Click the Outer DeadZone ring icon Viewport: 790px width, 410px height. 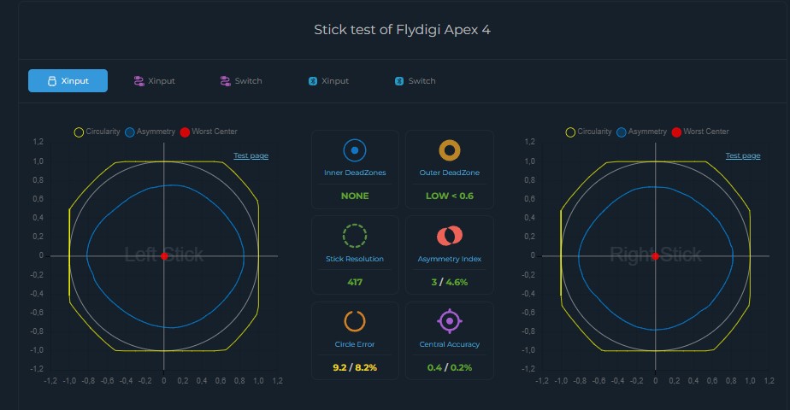click(450, 150)
